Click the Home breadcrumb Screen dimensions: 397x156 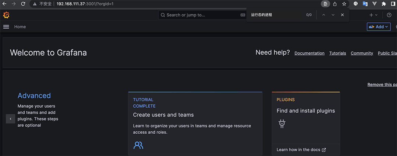click(x=20, y=27)
